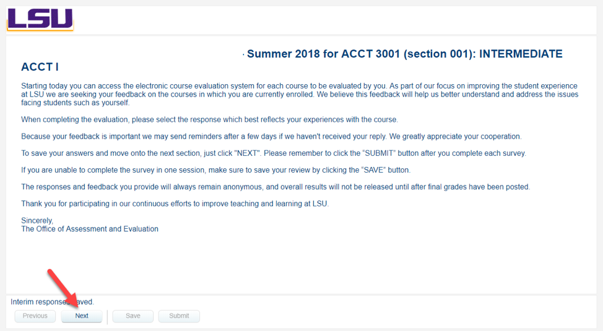This screenshot has width=603, height=331.
Task: Click the LSU logo
Action: [x=40, y=19]
